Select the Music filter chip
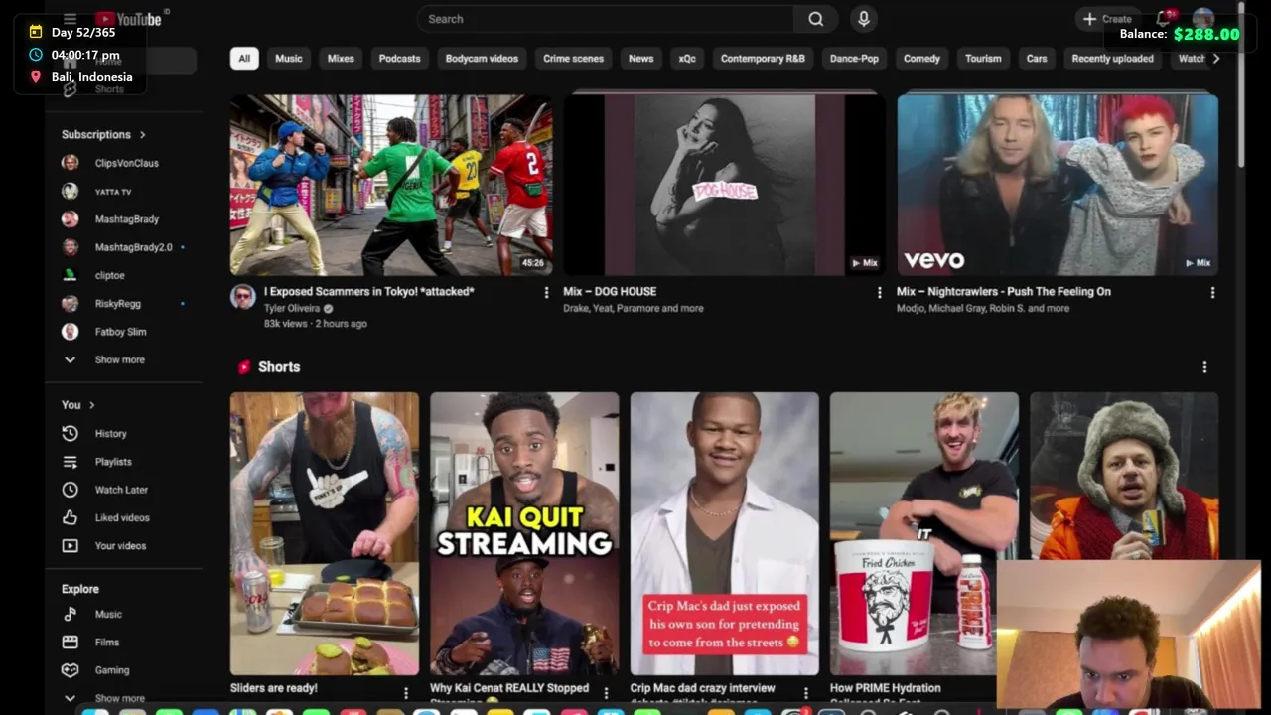1271x715 pixels. [289, 59]
